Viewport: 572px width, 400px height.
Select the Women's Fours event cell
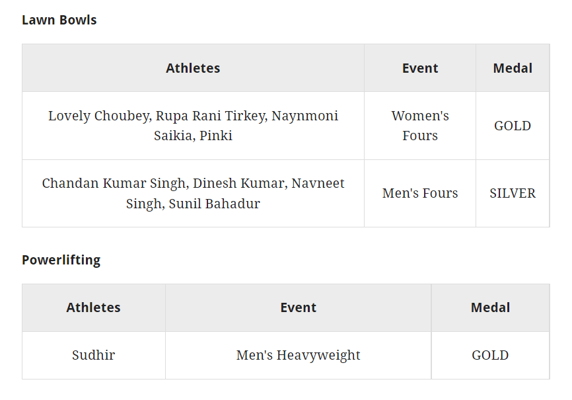pyautogui.click(x=420, y=126)
